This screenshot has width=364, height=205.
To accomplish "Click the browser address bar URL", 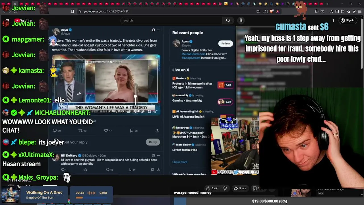I will pyautogui.click(x=106, y=11).
